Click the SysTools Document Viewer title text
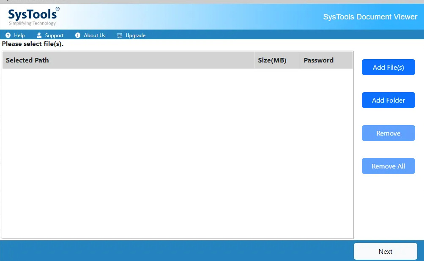Image resolution: width=424 pixels, height=261 pixels. (x=370, y=17)
